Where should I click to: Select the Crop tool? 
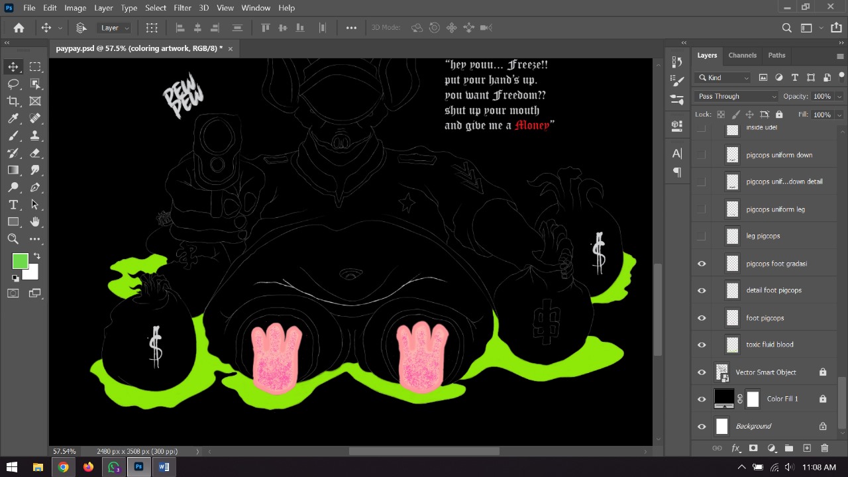tap(13, 101)
